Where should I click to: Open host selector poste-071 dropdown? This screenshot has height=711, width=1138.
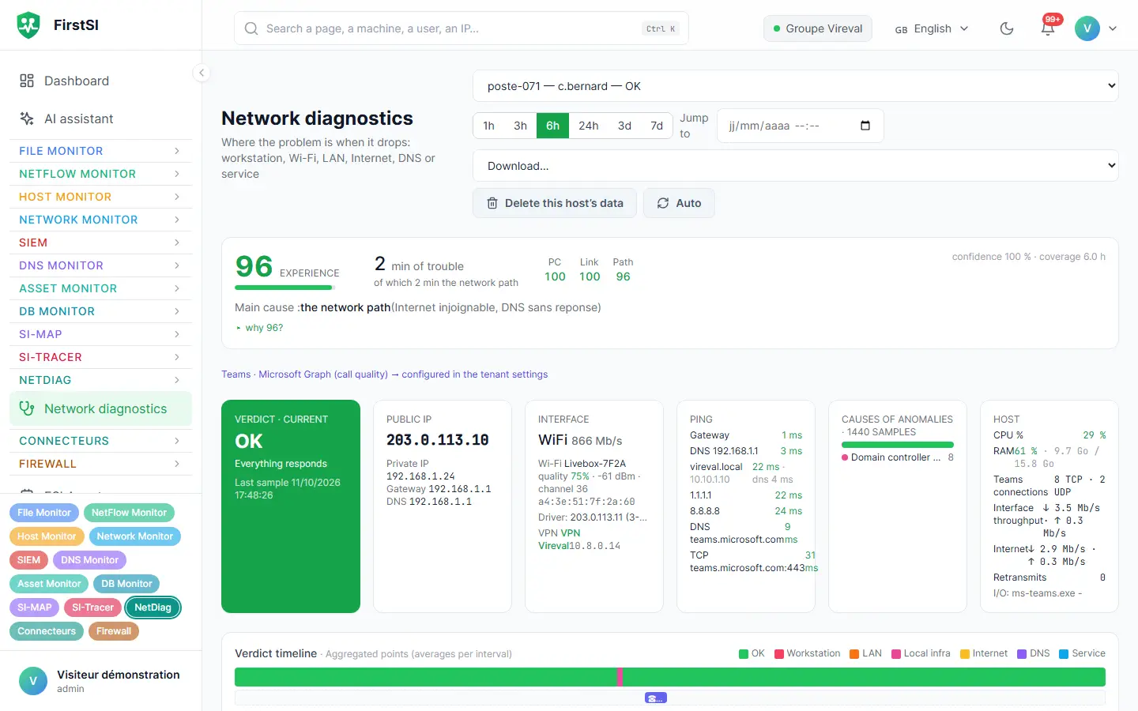[796, 86]
